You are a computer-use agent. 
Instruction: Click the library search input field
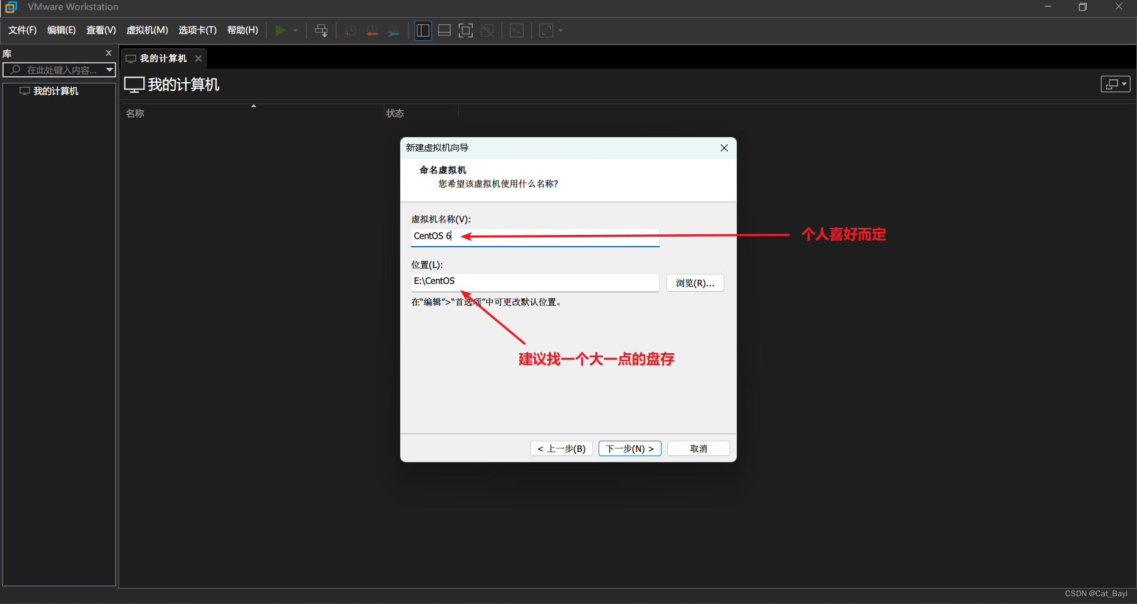59,70
